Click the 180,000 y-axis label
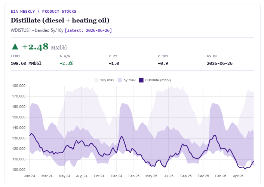 19,86
